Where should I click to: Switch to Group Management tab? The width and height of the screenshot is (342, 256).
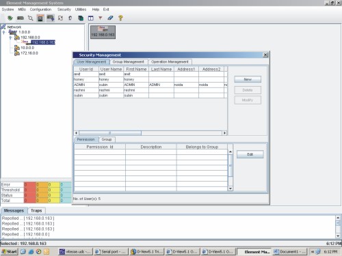[x=129, y=61]
